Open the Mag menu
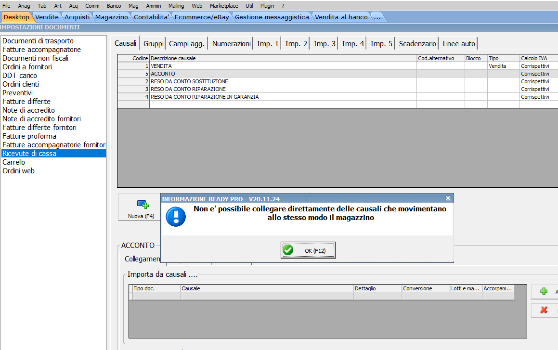 (x=133, y=6)
